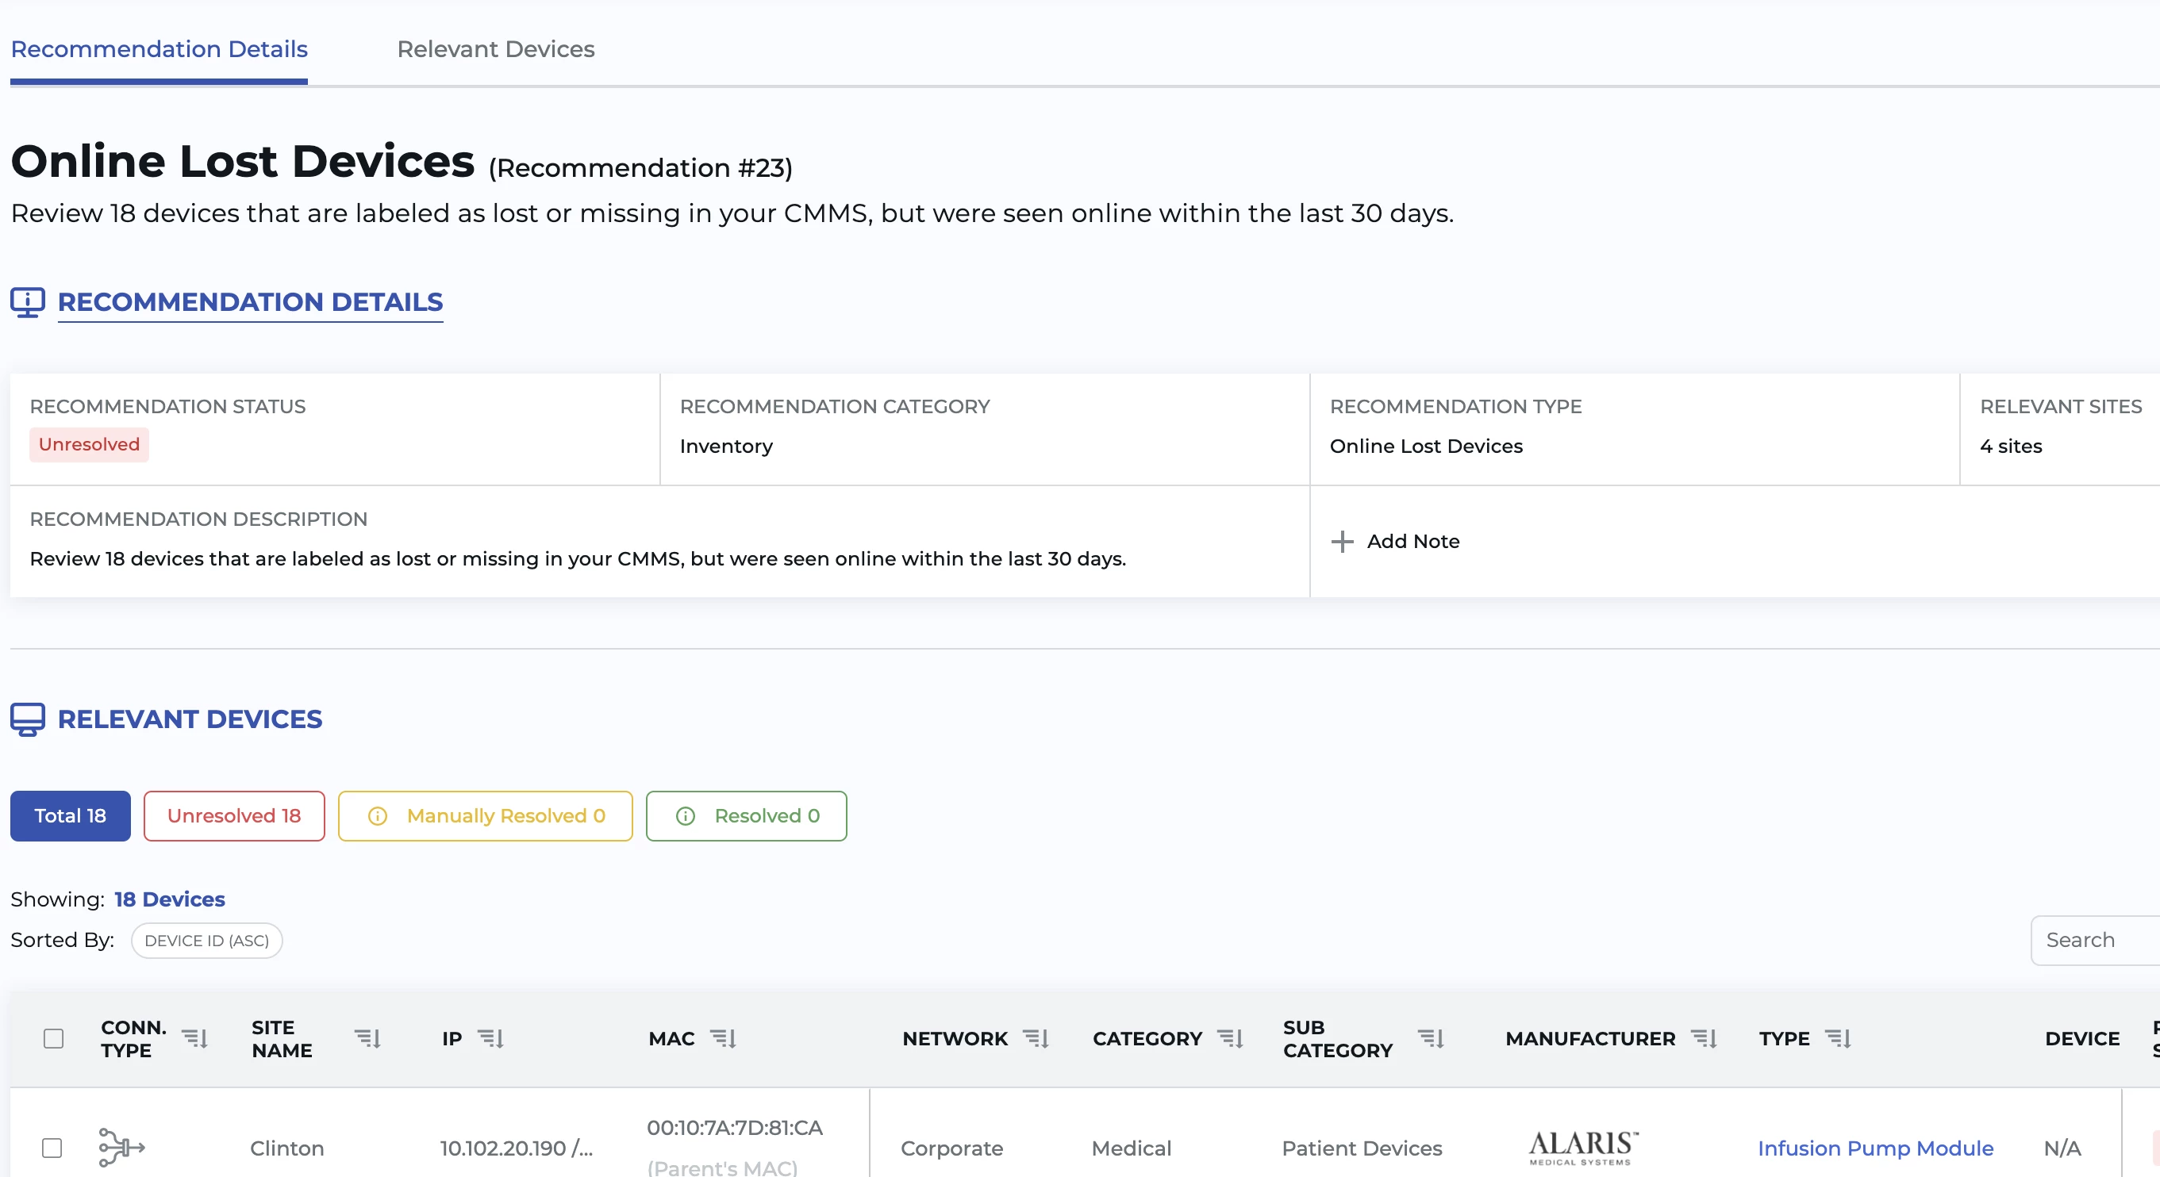Sort the table by the IP column
The width and height of the screenshot is (2160, 1177).
pyautogui.click(x=490, y=1039)
